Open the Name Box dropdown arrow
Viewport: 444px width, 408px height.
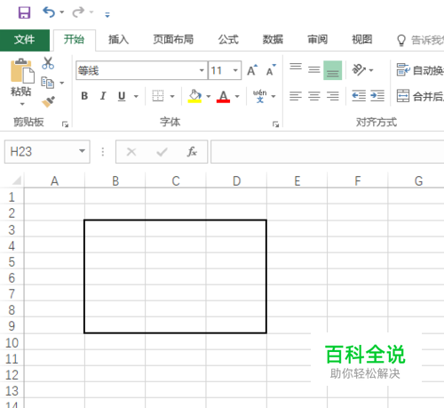(82, 151)
